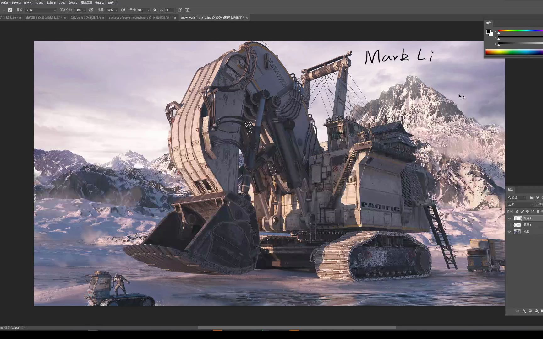Open the 文字(Y) menu

click(28, 3)
